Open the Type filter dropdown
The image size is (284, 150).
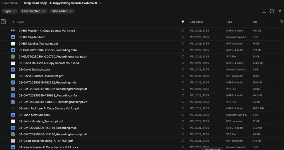click(10, 11)
